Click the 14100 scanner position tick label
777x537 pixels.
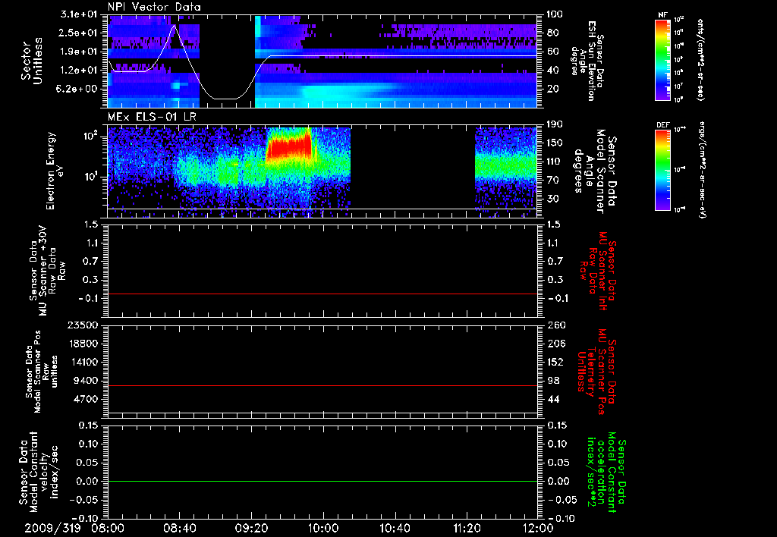(83, 362)
